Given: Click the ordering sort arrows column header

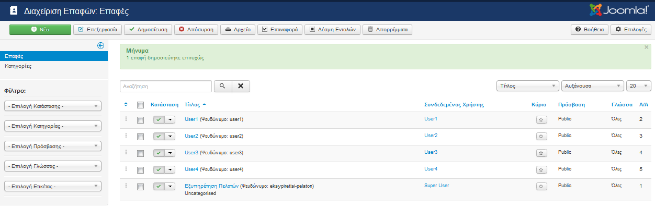Looking at the screenshot, I should 126,104.
